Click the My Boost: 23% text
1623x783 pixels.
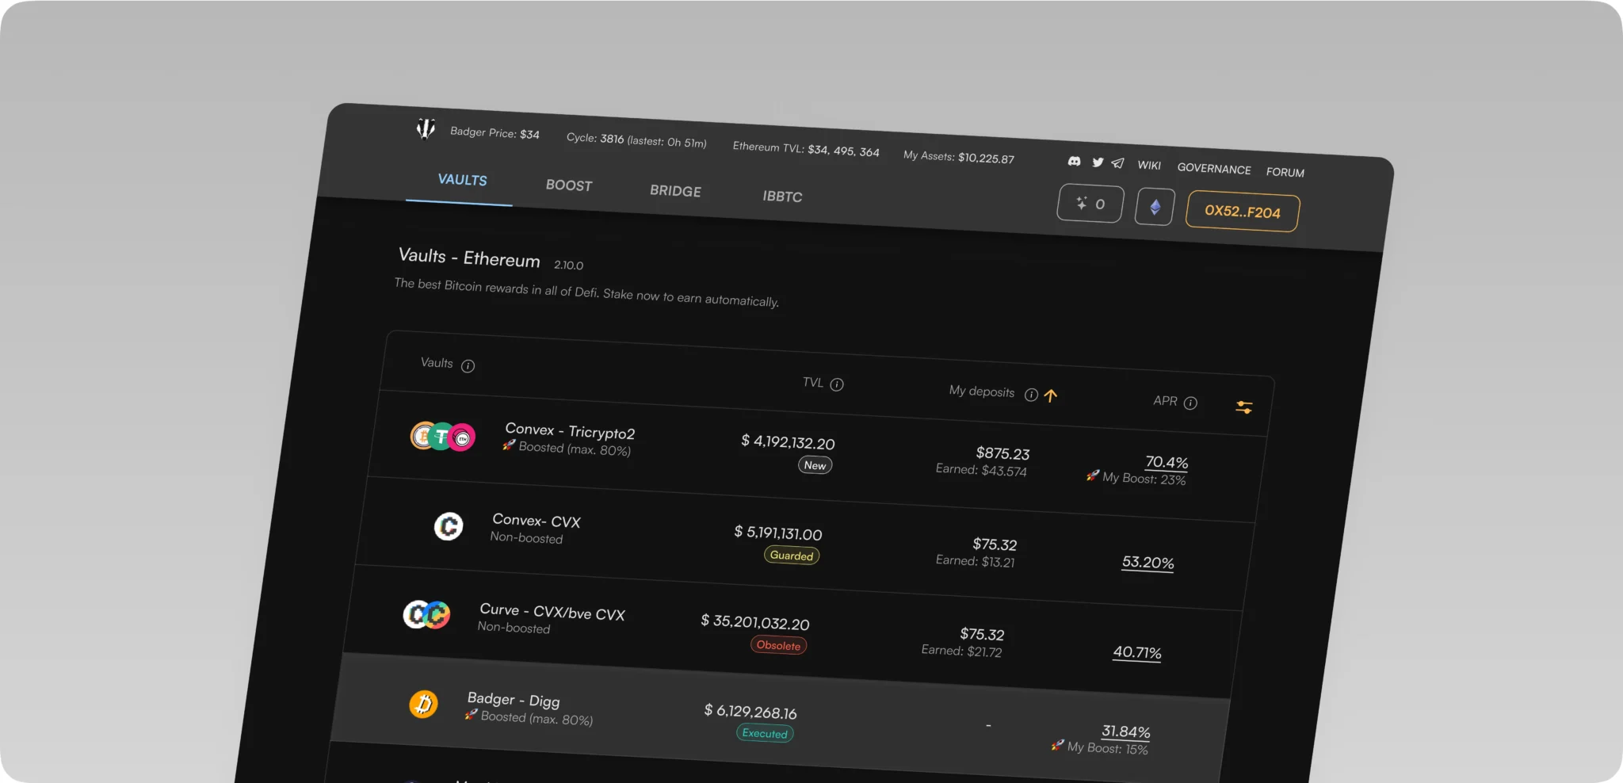tap(1144, 479)
